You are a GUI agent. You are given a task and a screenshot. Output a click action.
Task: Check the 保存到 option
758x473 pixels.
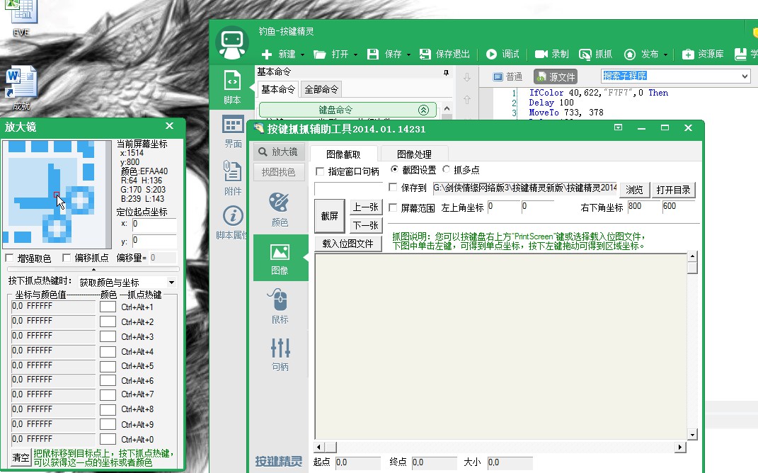(x=394, y=188)
